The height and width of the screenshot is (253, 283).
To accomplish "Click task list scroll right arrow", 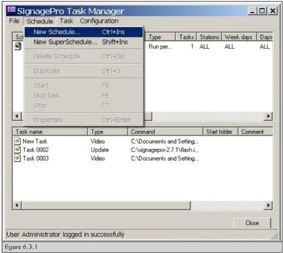I will [x=268, y=205].
